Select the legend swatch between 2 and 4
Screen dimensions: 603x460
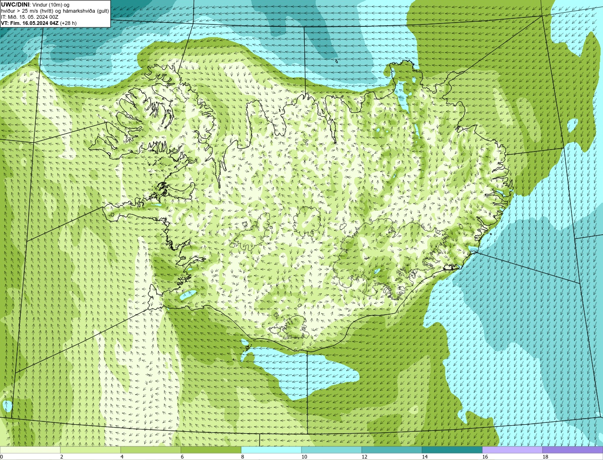pos(90,450)
